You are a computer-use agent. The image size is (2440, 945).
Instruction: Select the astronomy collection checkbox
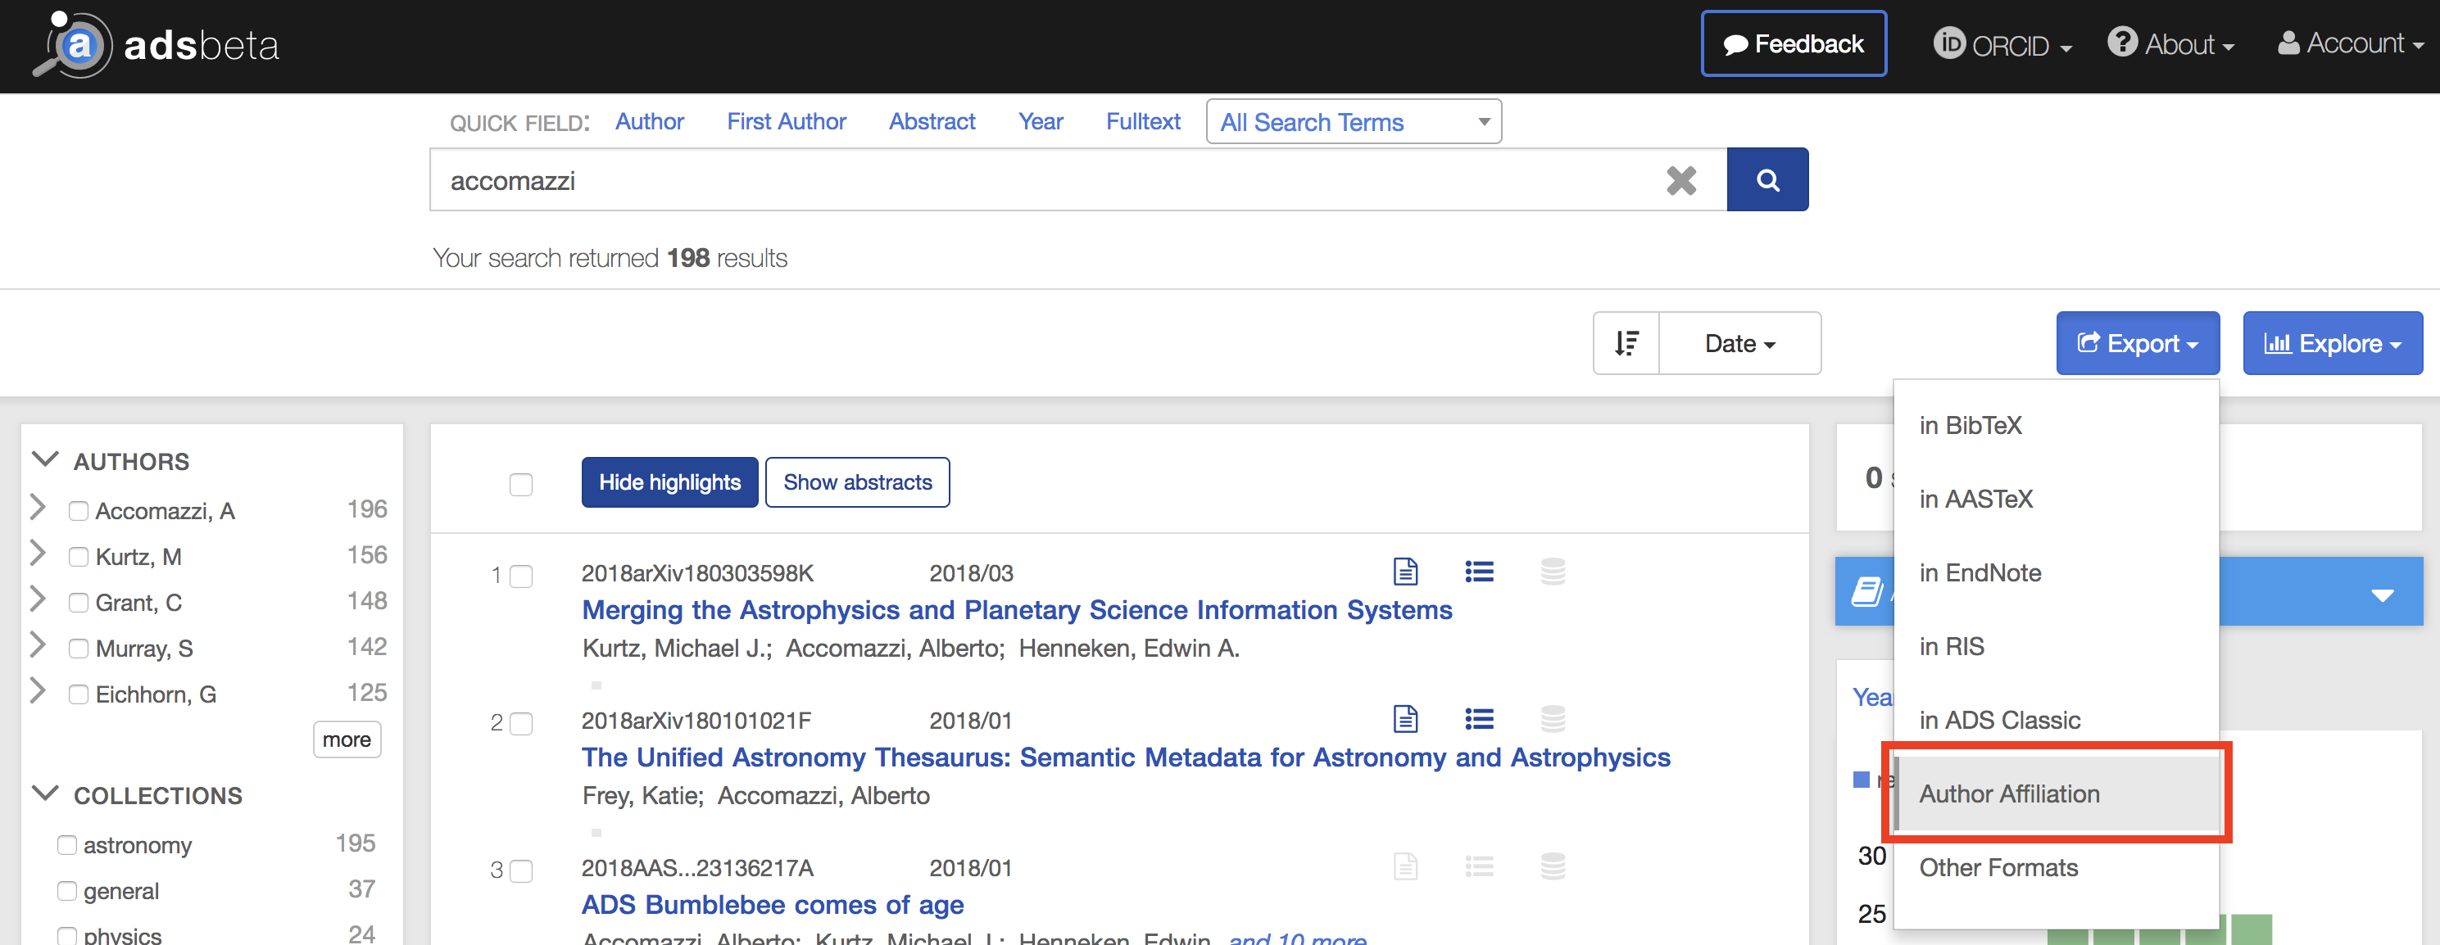point(66,843)
